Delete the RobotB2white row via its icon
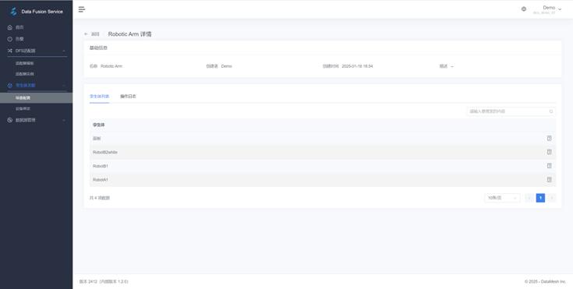Screen dimensions: 573x289 (549, 152)
